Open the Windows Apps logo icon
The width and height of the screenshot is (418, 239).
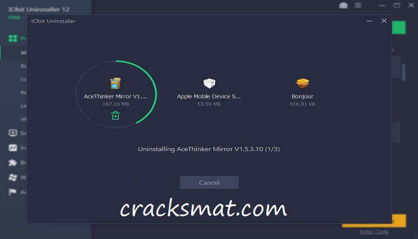coord(13,177)
